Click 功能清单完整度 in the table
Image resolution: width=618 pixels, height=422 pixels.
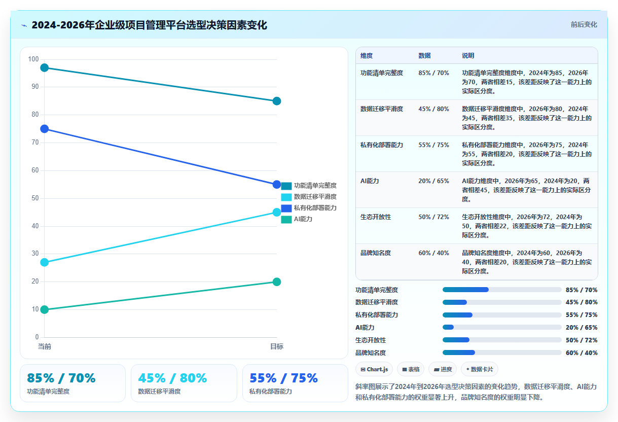(382, 73)
